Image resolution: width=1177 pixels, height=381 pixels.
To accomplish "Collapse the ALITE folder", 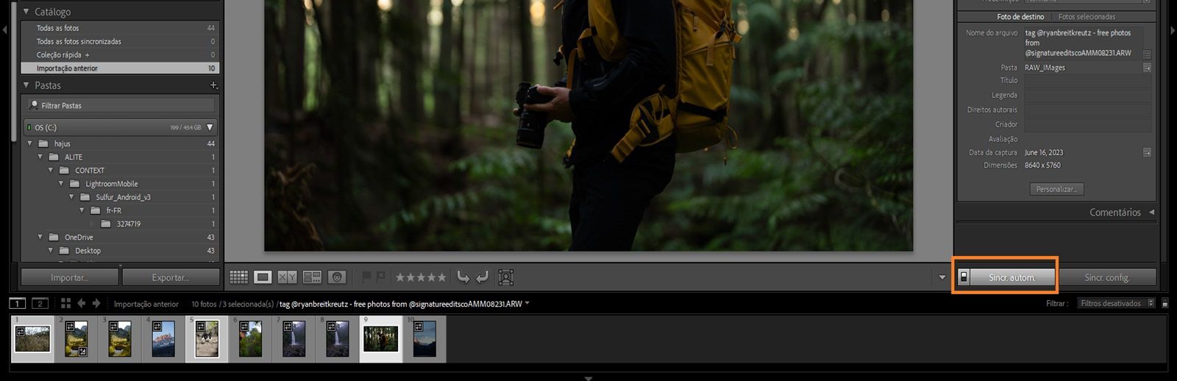I will 40,157.
